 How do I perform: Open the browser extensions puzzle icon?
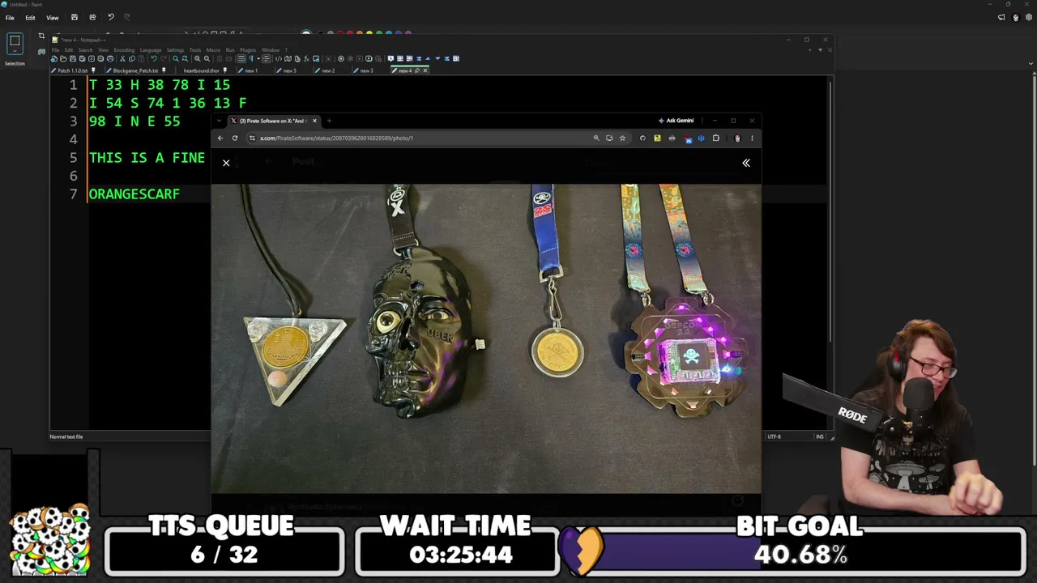click(x=715, y=138)
